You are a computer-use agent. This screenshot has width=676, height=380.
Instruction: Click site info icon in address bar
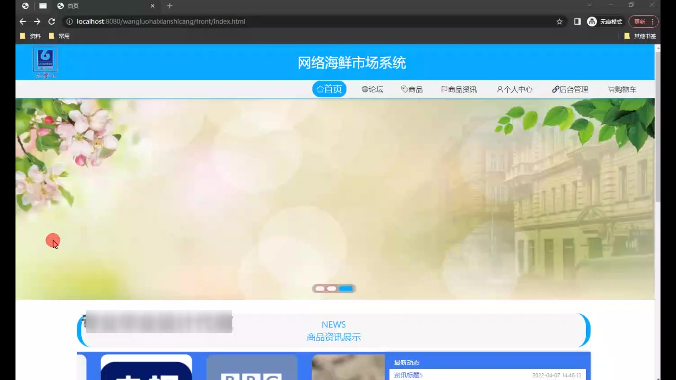click(70, 21)
